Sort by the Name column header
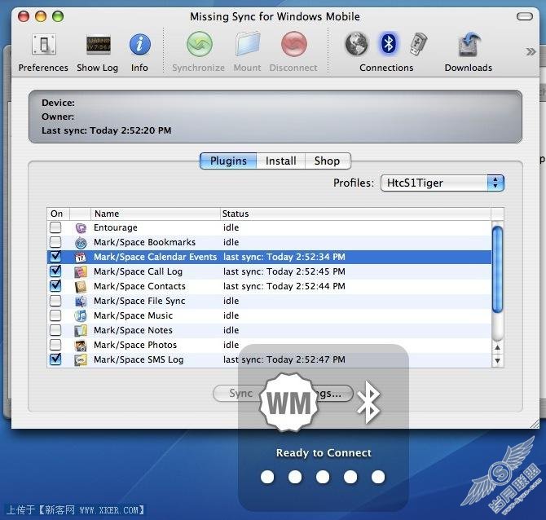This screenshot has height=520, width=546. [156, 214]
